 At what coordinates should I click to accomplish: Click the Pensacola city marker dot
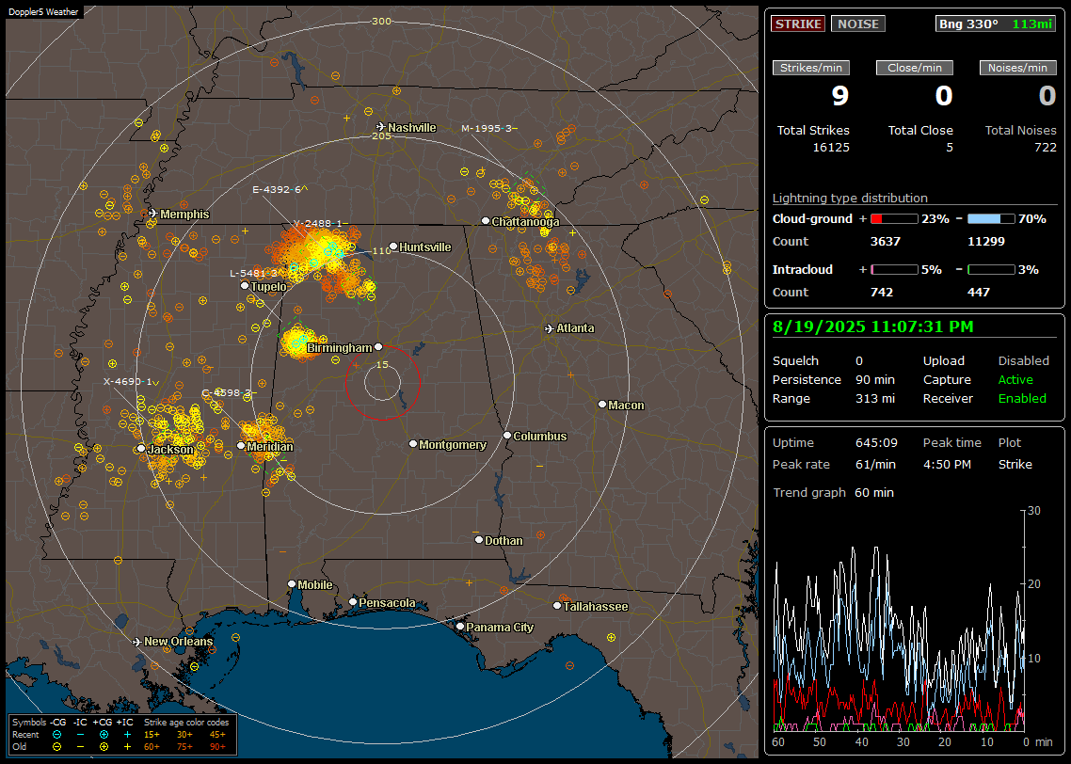pyautogui.click(x=352, y=601)
